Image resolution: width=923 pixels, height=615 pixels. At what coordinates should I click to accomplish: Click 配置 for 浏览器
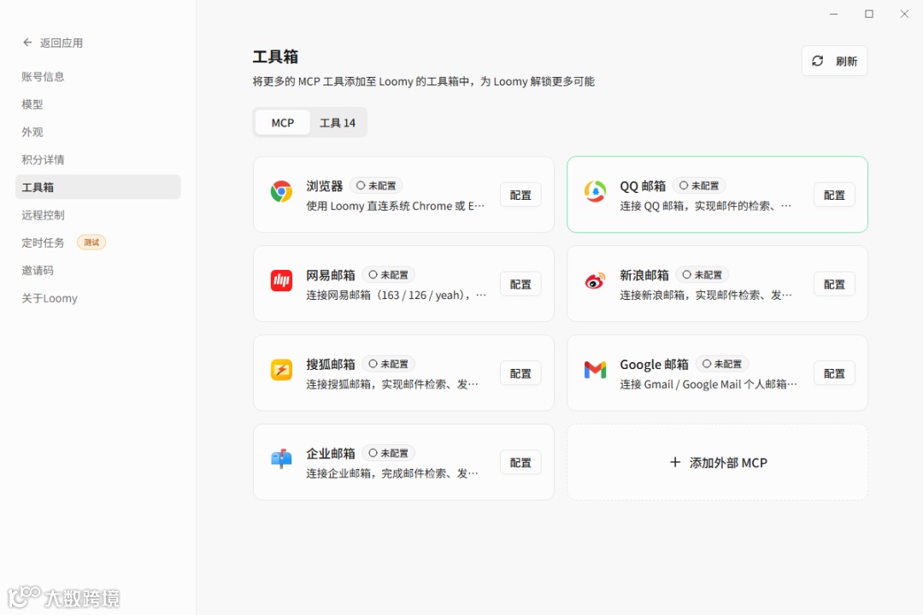pyautogui.click(x=520, y=195)
